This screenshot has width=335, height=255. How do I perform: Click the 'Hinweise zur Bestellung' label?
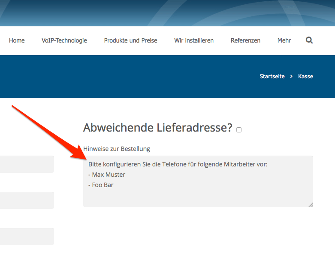tap(117, 149)
